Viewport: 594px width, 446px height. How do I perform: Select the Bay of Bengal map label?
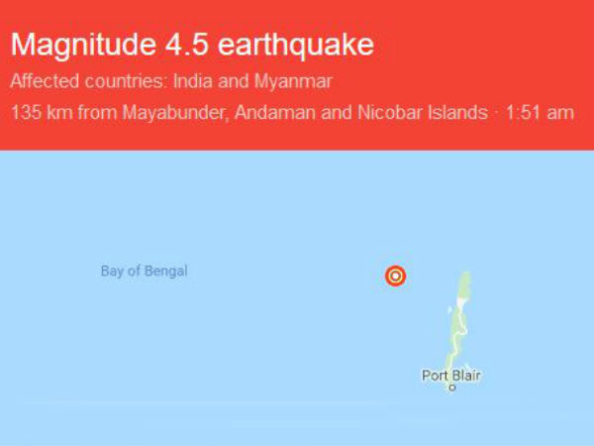(x=144, y=271)
